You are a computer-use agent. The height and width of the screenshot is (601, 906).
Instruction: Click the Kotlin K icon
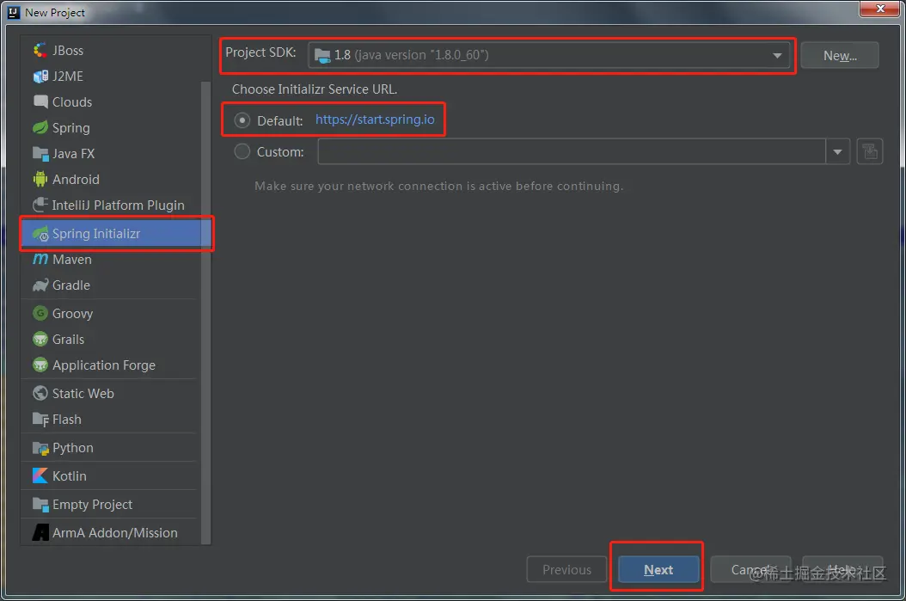tap(40, 476)
